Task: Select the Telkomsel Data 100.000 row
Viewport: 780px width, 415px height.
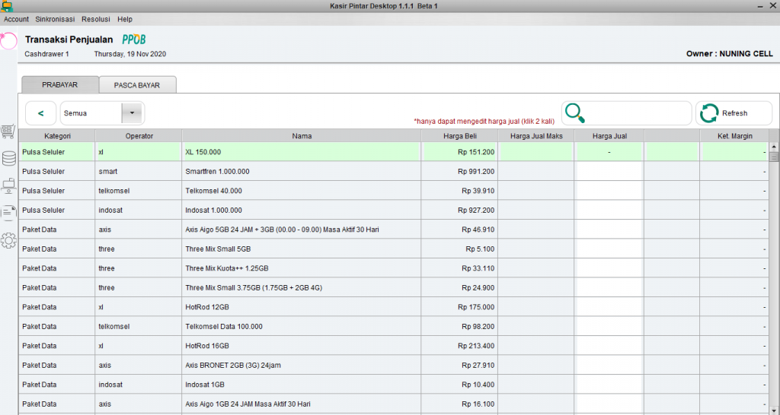Action: [394, 326]
